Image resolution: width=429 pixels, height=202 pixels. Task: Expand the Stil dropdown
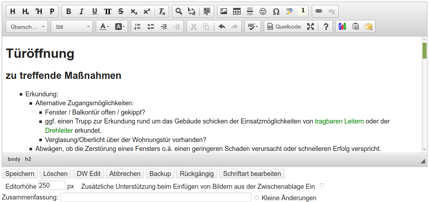click(x=72, y=27)
